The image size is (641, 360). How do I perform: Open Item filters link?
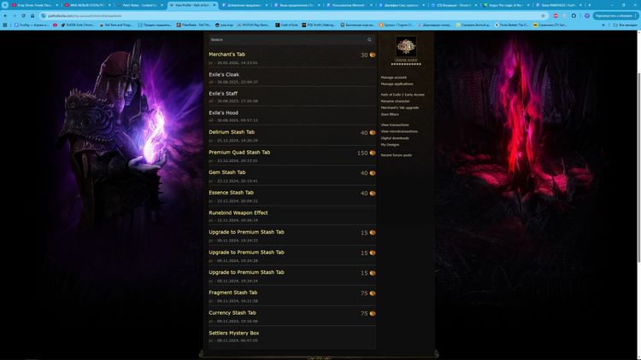[390, 113]
